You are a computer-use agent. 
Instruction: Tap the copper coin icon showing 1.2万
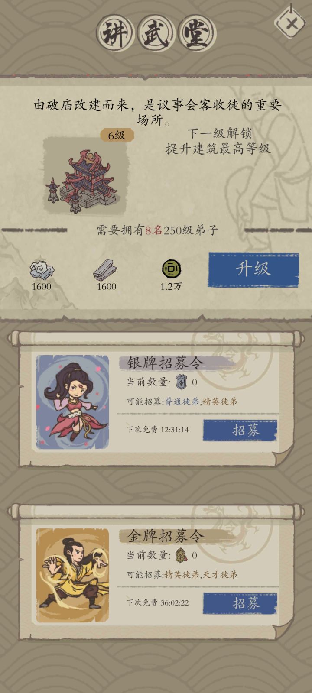(171, 269)
